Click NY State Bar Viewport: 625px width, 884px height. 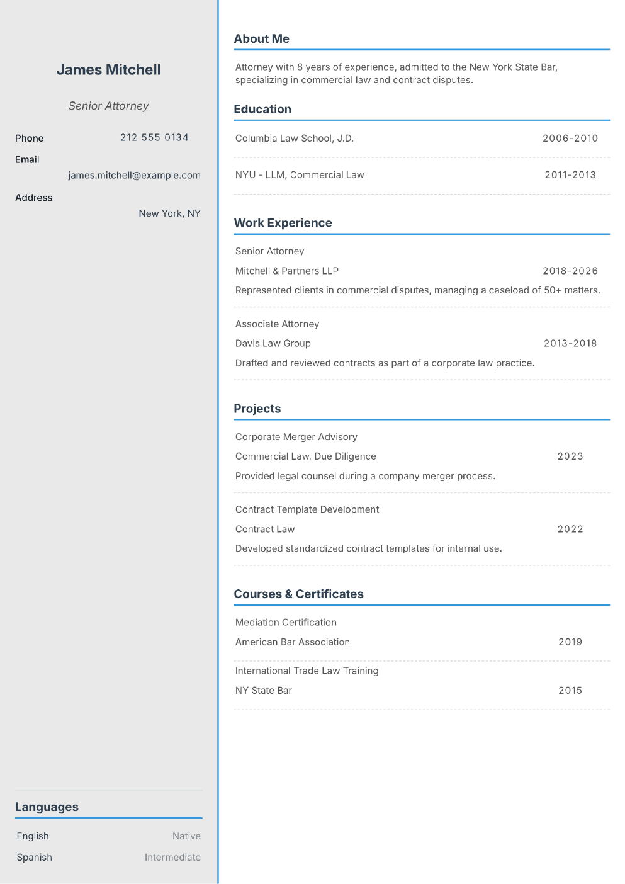[x=264, y=691]
